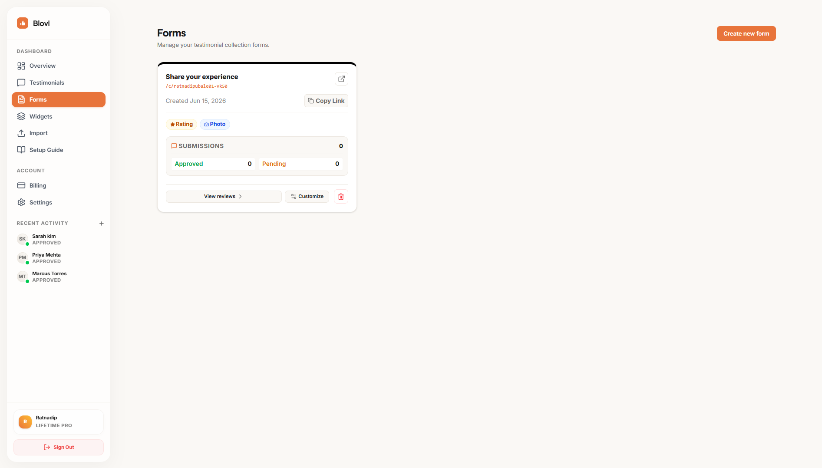
Task: Click the Testimonials chat bubble icon
Action: coord(21,82)
